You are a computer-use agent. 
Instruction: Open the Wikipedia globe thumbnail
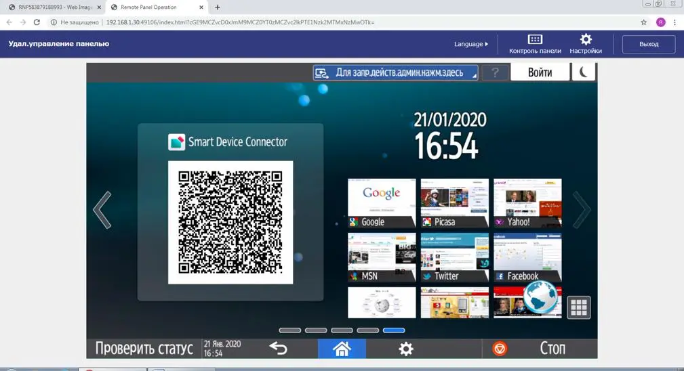click(x=382, y=303)
